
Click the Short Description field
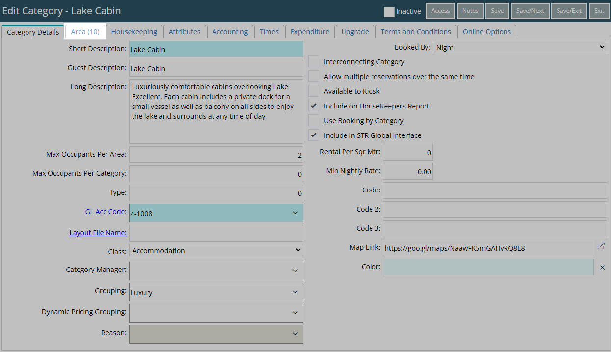click(216, 49)
